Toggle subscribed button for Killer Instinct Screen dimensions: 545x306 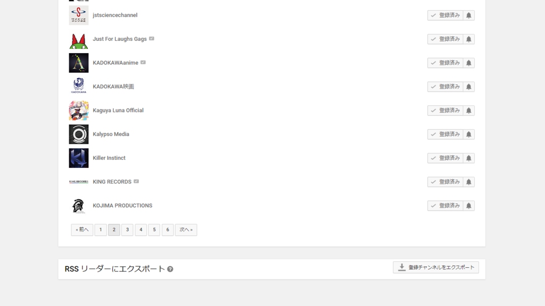point(445,158)
